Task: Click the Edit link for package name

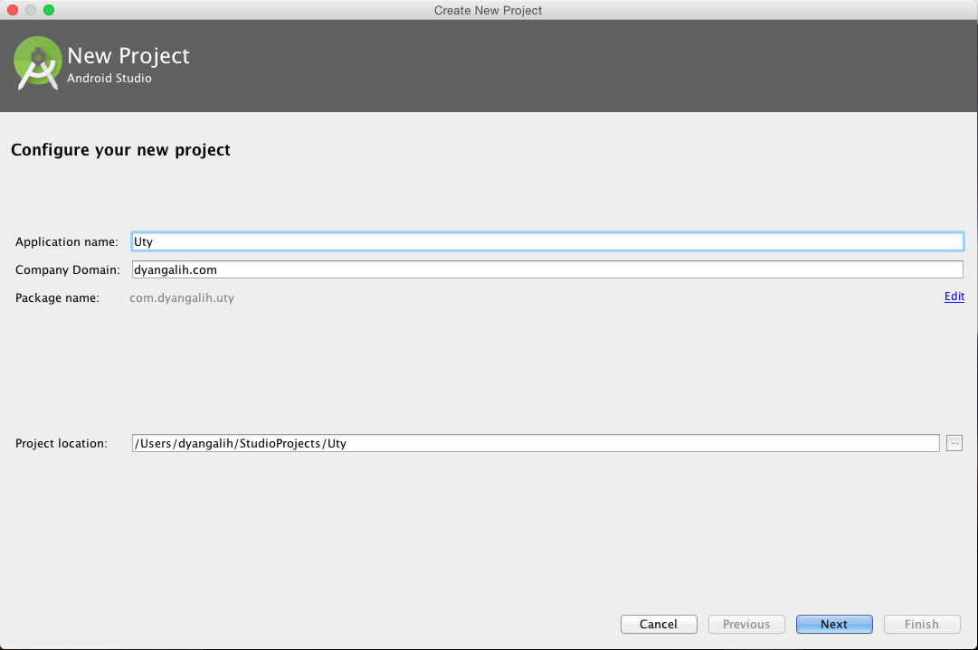Action: pyautogui.click(x=954, y=297)
